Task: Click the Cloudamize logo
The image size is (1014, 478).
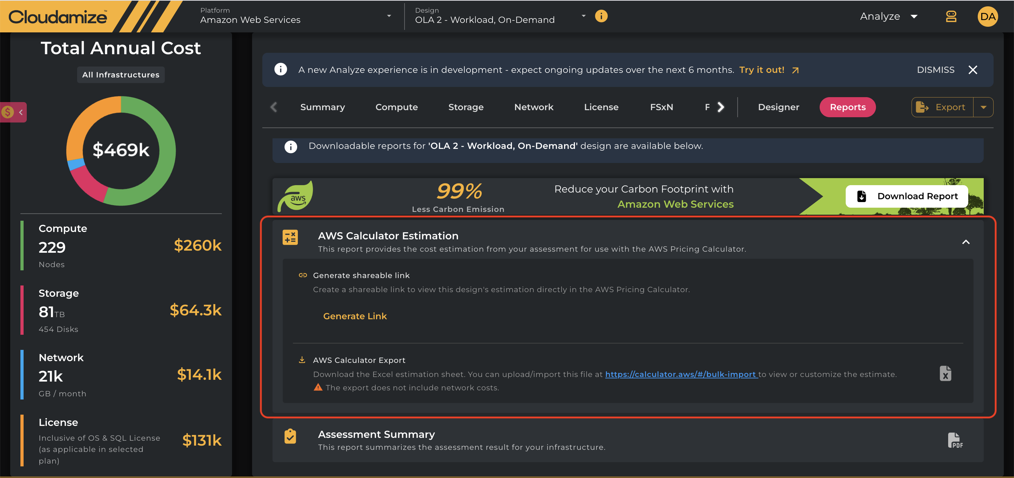Action: 58,17
